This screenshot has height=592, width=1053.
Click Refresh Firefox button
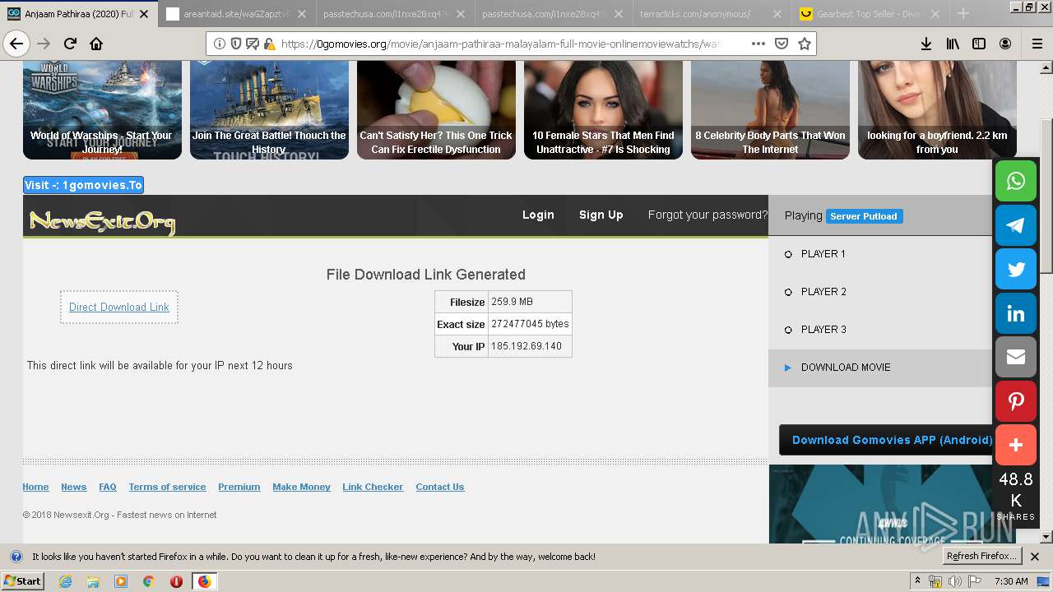983,557
